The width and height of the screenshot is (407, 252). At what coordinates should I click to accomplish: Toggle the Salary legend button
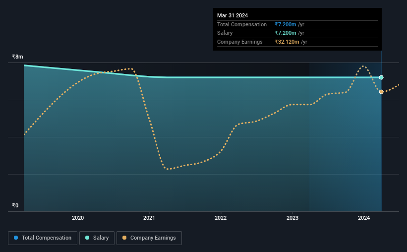[97, 238]
